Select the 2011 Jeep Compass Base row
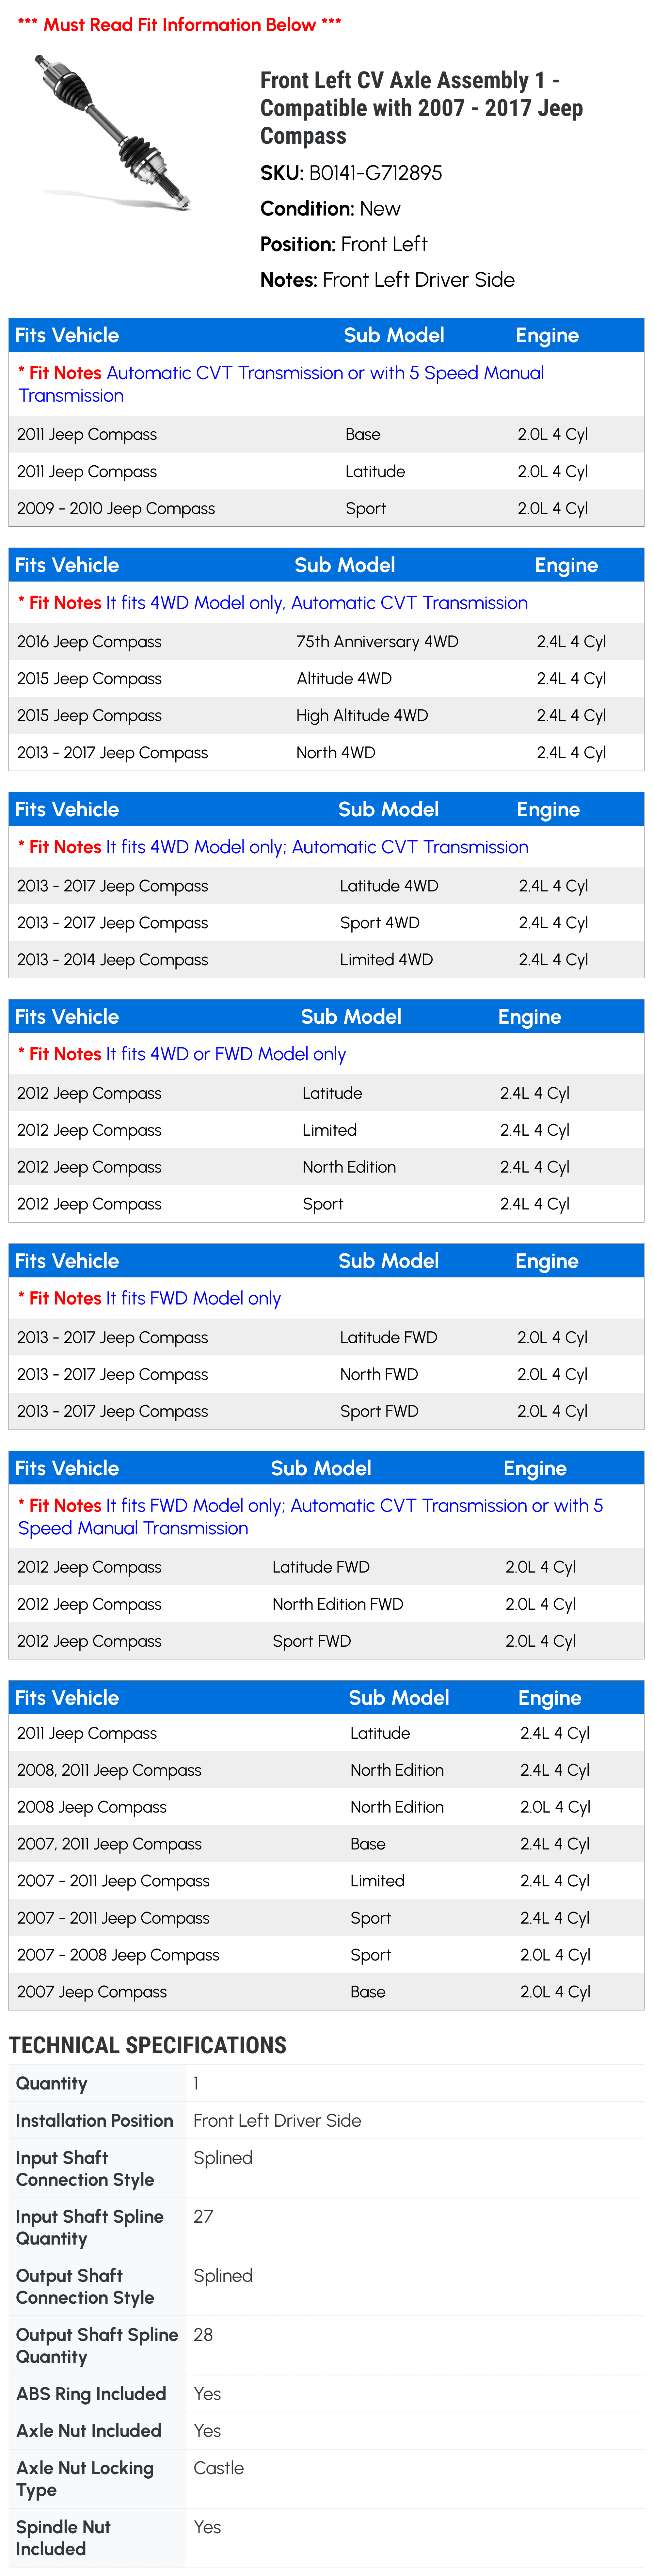This screenshot has height=2576, width=653. pyautogui.click(x=326, y=434)
